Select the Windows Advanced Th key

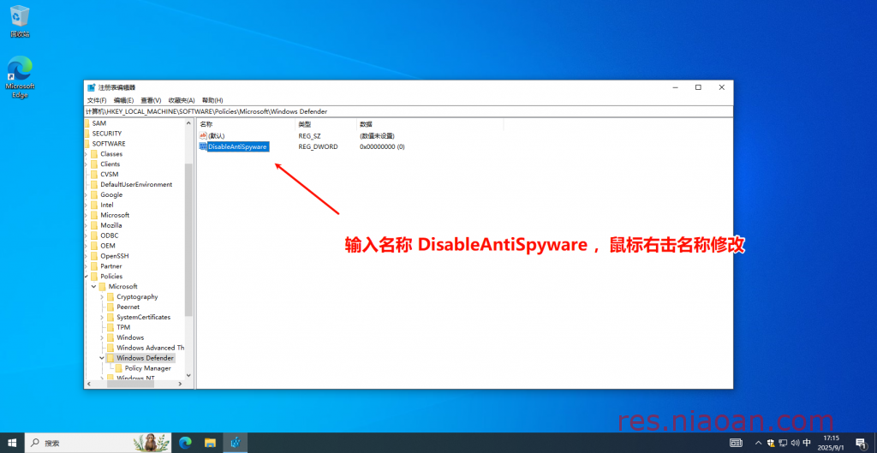(151, 348)
